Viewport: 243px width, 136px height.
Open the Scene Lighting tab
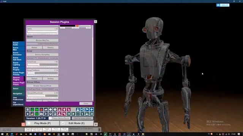click(19, 64)
